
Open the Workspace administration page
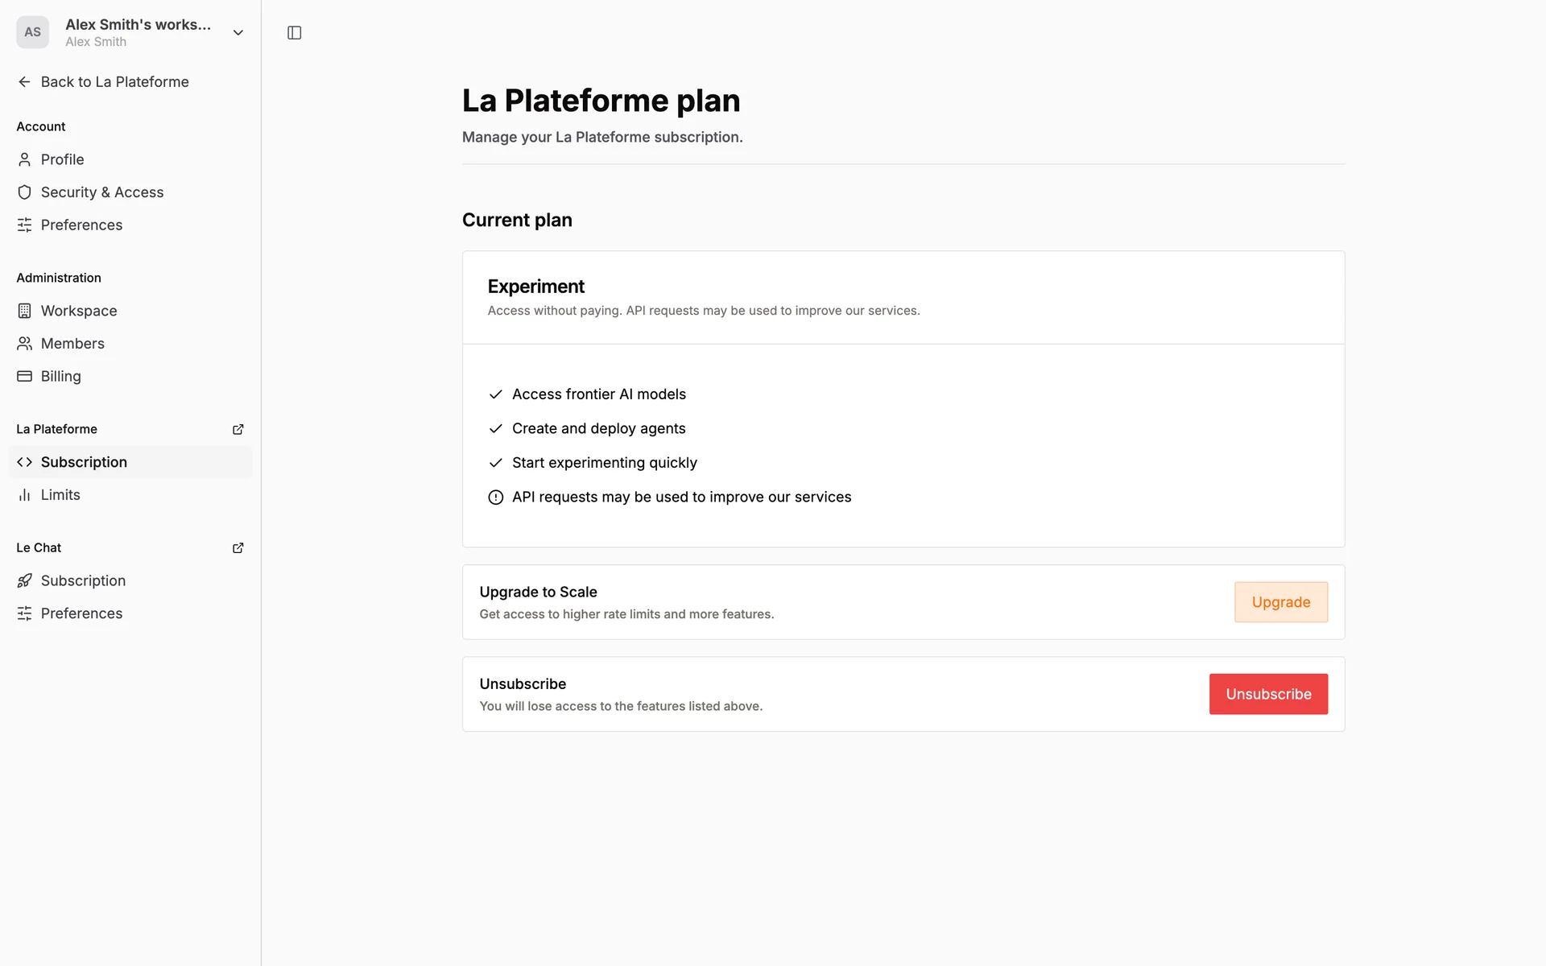(x=79, y=311)
